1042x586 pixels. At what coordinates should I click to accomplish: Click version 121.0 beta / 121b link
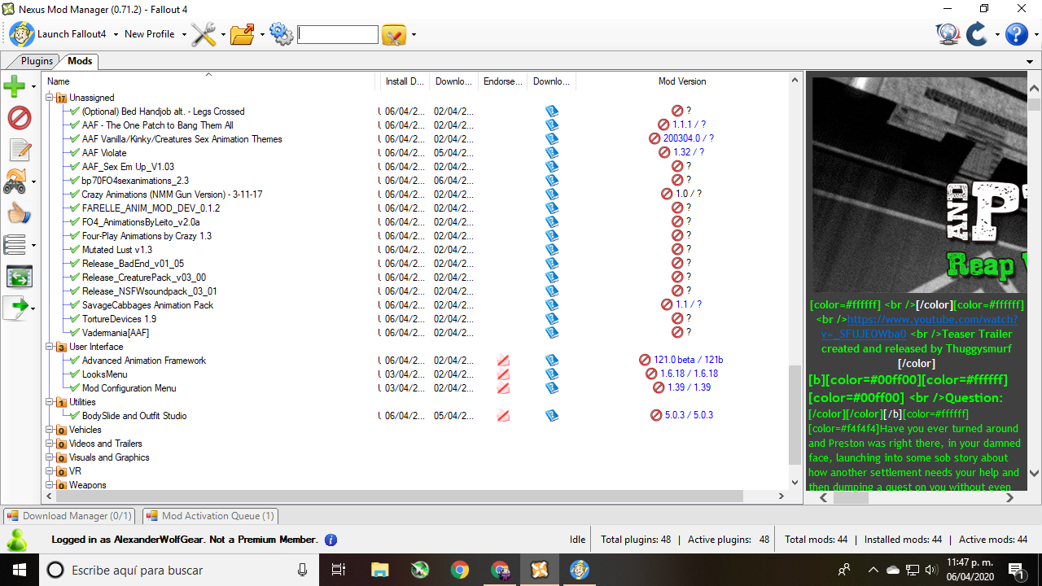tap(688, 361)
